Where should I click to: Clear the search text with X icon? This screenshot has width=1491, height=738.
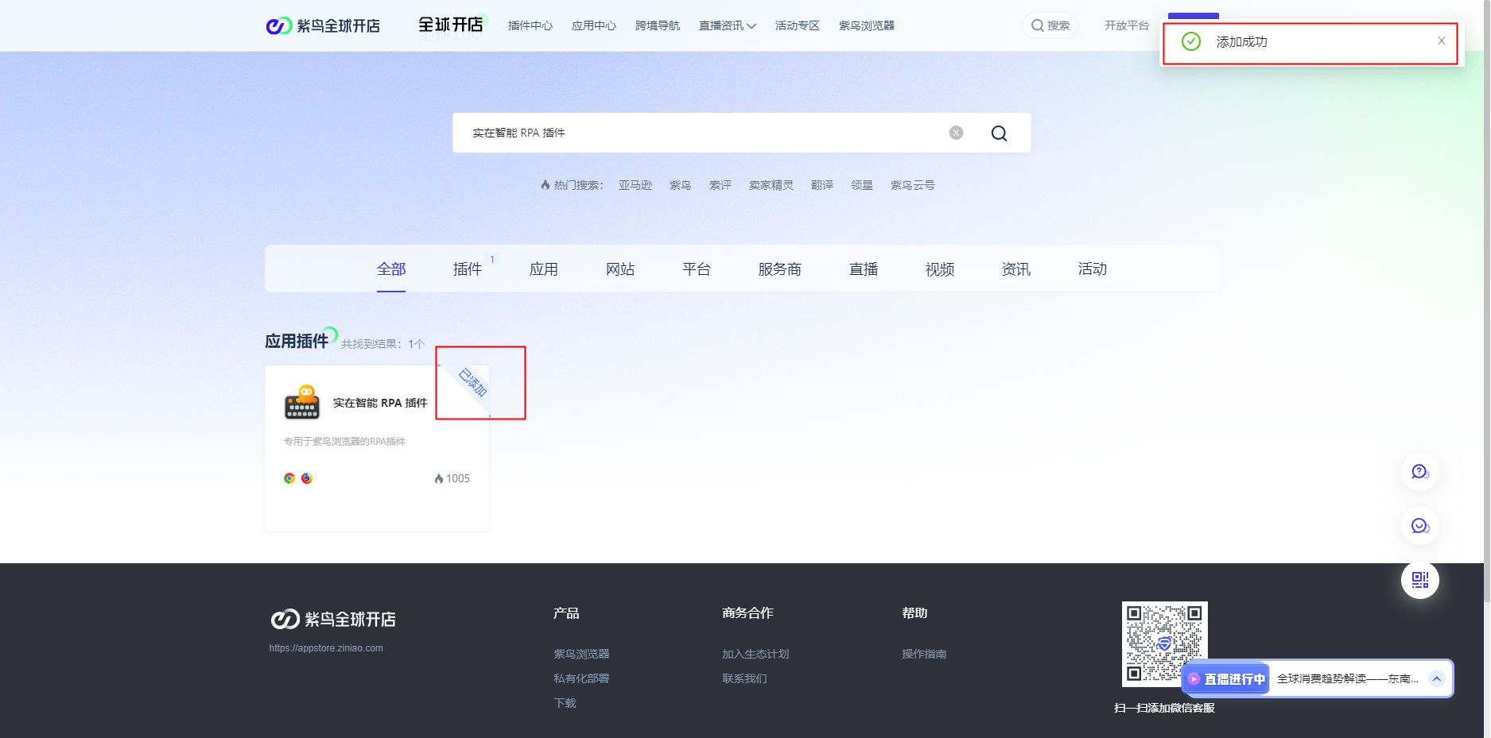pos(956,133)
